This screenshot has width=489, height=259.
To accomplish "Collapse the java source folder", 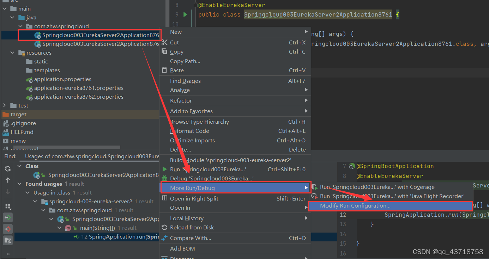I will tap(12, 17).
